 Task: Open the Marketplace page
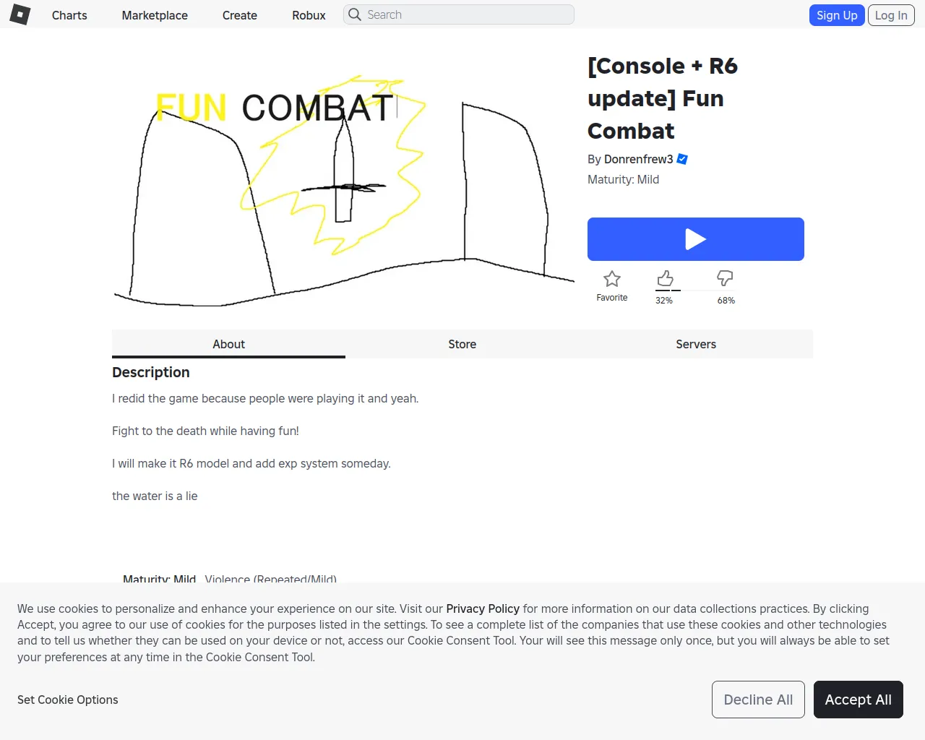pos(155,15)
